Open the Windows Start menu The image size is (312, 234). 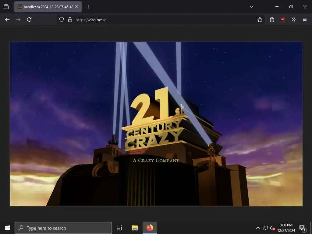click(7, 228)
